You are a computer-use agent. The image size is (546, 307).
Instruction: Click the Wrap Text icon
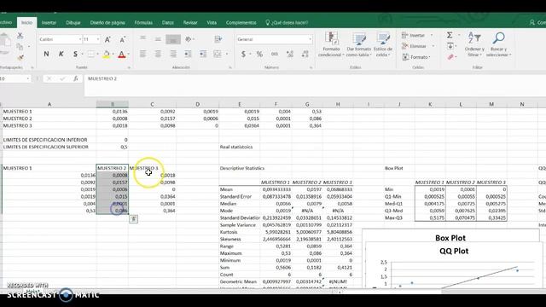(218, 39)
